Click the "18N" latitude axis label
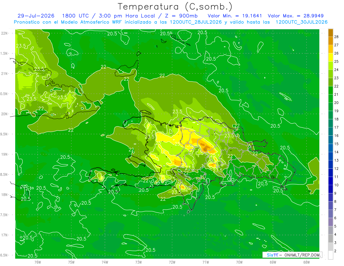The height and width of the screenshot is (266, 344). (5, 195)
